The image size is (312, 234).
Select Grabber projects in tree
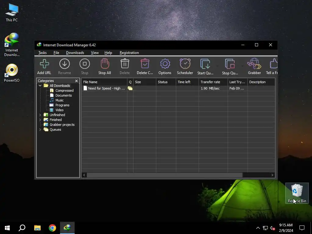[62, 125]
